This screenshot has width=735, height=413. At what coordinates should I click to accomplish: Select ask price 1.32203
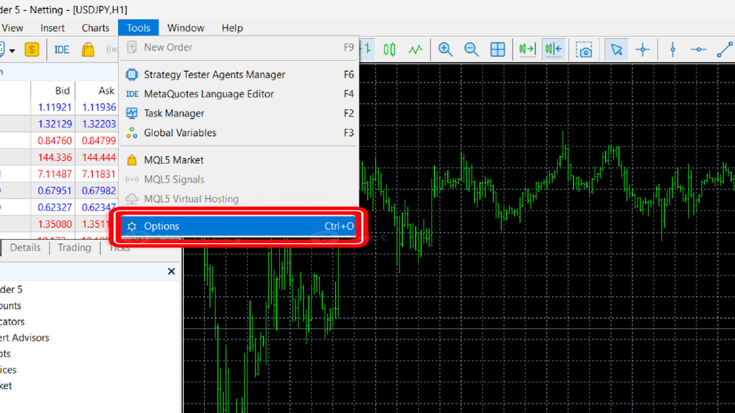point(99,124)
